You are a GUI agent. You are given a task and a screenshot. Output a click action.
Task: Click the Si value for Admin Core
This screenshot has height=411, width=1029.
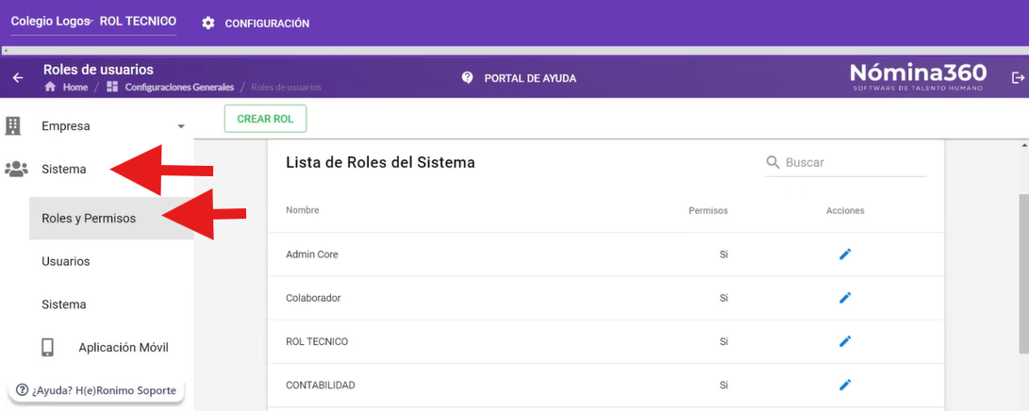(723, 255)
